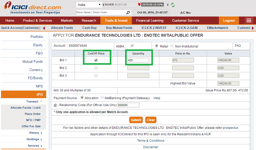Image resolution: width=256 pixels, height=150 pixels.
Task: Check Bid 2 CutOff Price checkbox
Action: pos(96,68)
